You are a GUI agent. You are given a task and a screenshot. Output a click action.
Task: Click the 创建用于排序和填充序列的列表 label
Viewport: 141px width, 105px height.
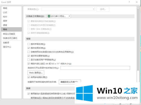[42, 82]
